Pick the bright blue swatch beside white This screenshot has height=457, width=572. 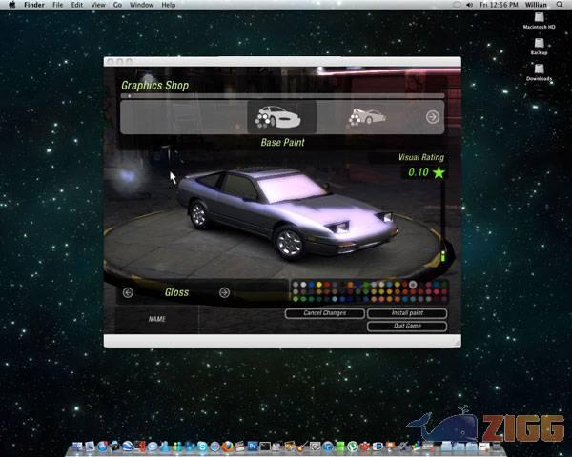(311, 285)
